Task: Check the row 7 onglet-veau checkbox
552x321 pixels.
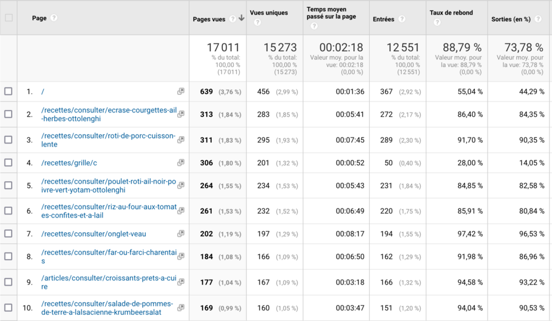Action: pos(9,233)
